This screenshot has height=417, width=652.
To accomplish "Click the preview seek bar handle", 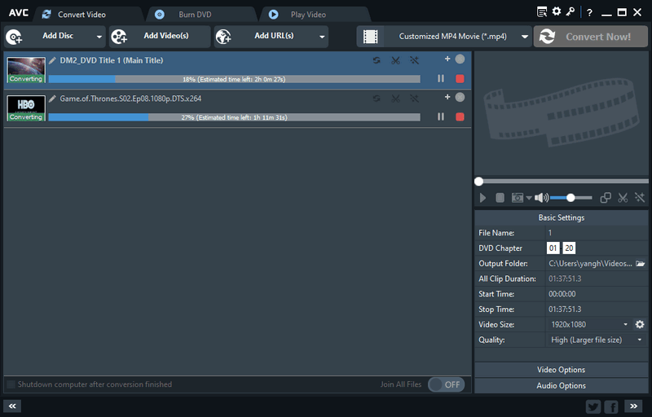I will click(x=479, y=181).
